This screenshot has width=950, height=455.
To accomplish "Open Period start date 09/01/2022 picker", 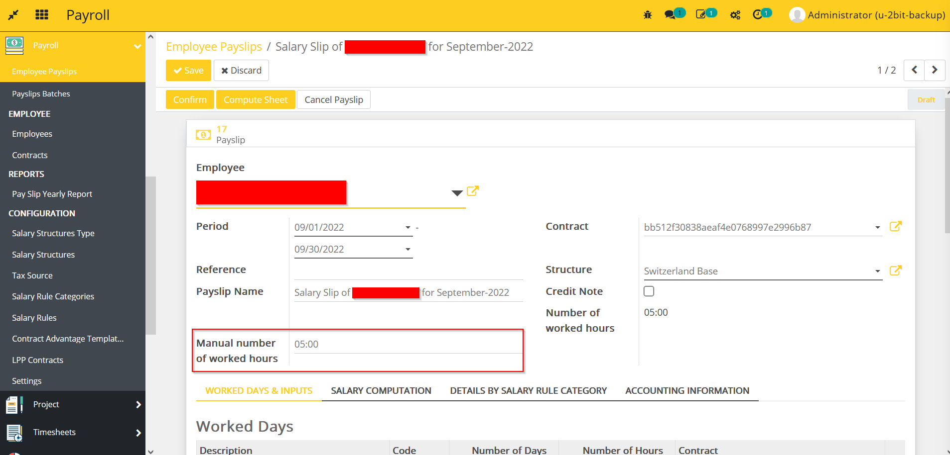I will [352, 227].
